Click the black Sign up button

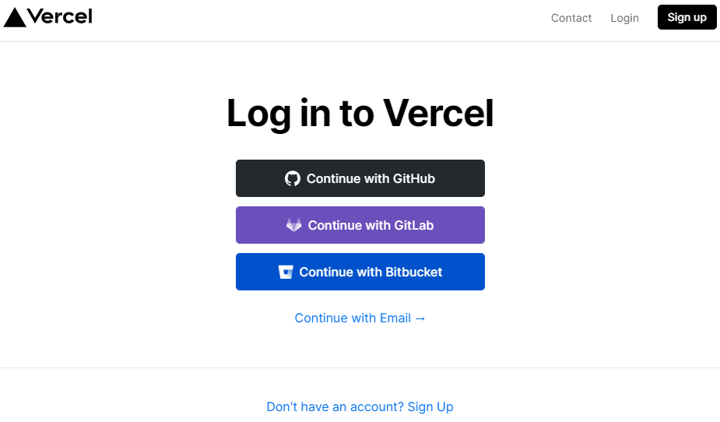point(687,17)
